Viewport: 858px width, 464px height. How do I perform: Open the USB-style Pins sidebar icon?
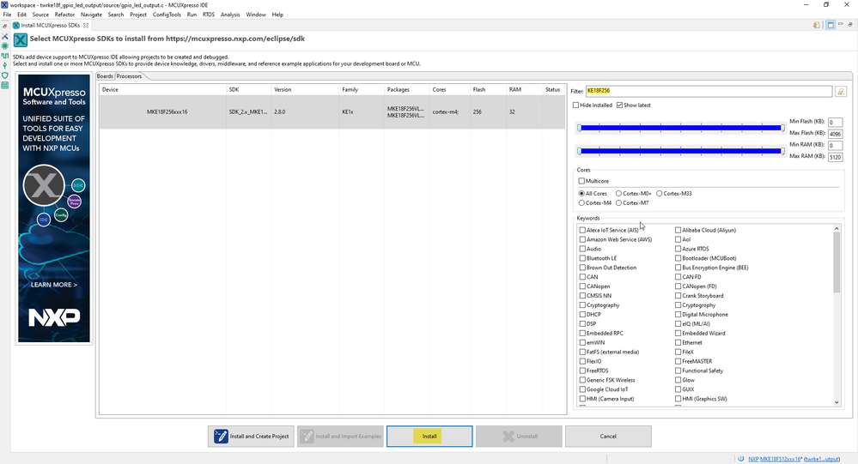click(x=5, y=65)
